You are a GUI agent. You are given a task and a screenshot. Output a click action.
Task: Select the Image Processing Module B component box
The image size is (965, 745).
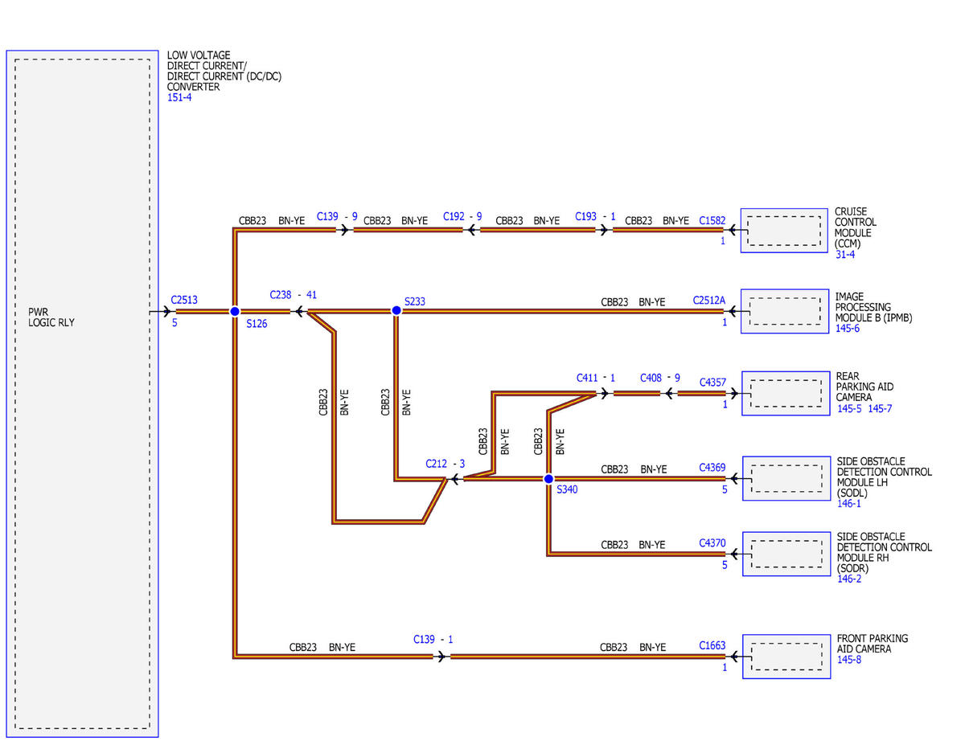(786, 311)
